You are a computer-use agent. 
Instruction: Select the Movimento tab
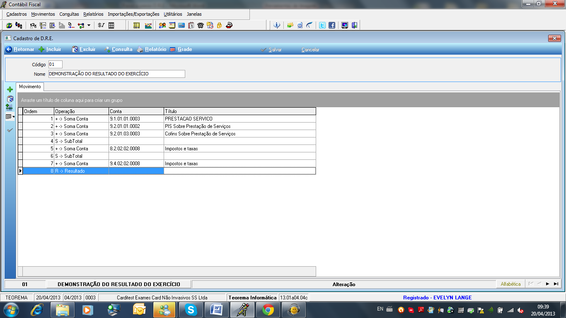(30, 87)
